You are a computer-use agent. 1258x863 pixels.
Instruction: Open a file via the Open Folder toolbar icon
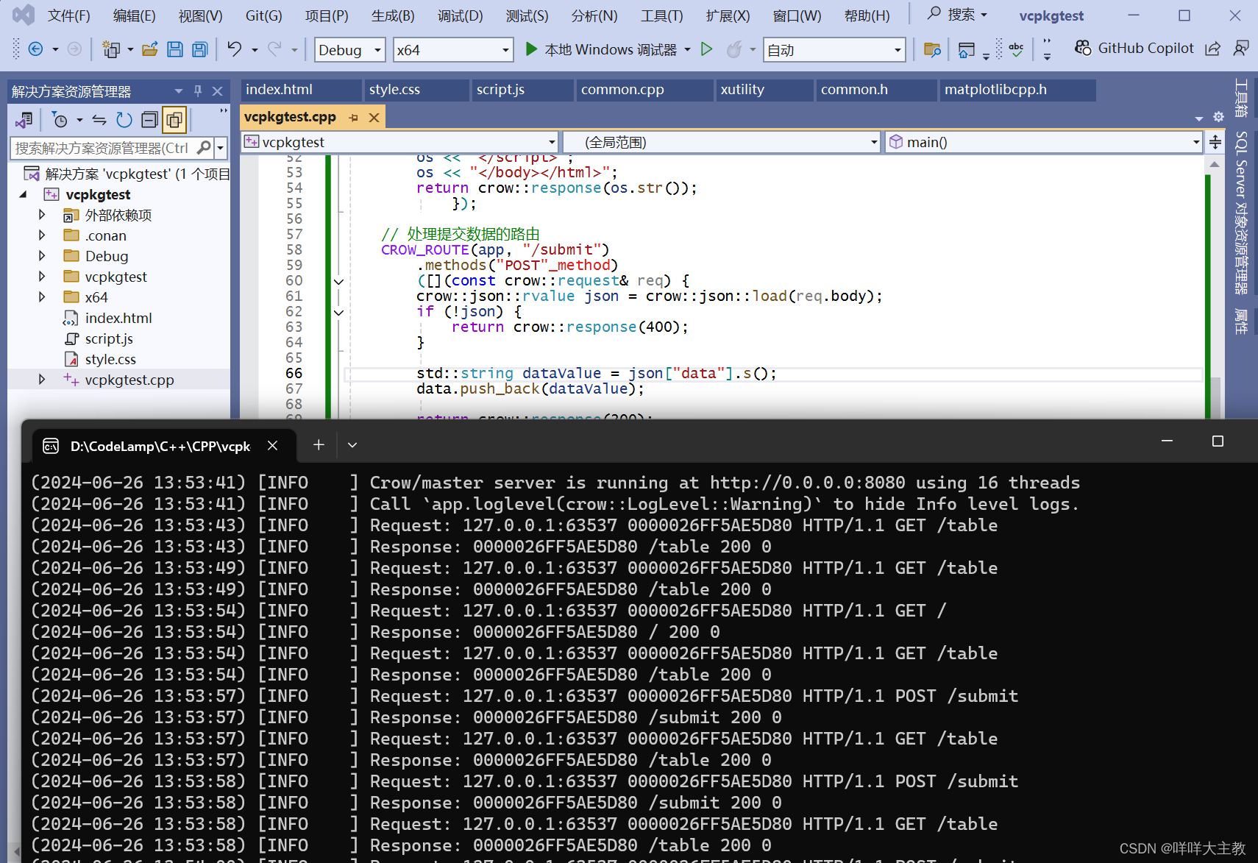click(x=150, y=49)
